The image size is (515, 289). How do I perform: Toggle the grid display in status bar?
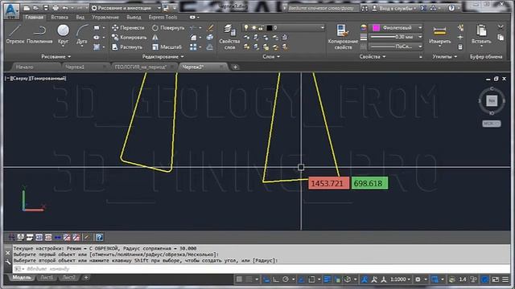pyautogui.click(x=239, y=279)
